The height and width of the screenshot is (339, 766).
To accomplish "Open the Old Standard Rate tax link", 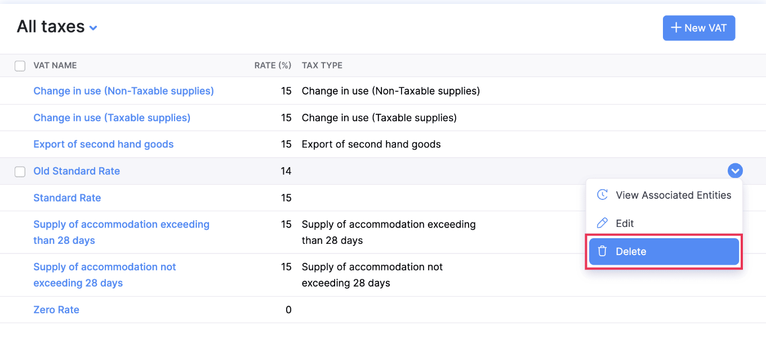I will (x=77, y=171).
